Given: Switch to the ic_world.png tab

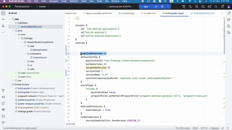Looking at the screenshot, I should click(x=127, y=13).
